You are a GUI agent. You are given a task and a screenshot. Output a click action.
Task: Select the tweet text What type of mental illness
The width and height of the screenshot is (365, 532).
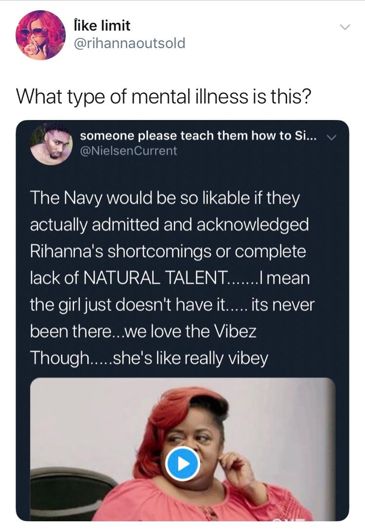pos(163,96)
